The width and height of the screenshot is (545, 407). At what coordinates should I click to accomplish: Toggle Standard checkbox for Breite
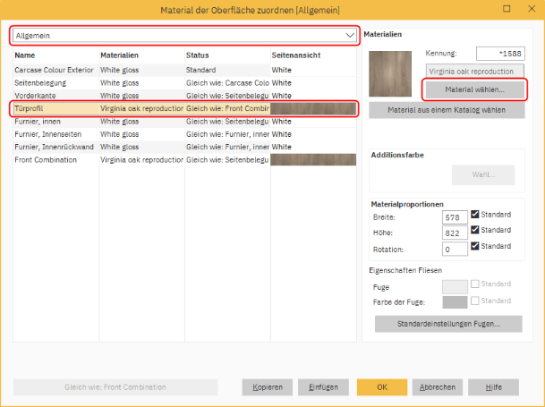[476, 216]
